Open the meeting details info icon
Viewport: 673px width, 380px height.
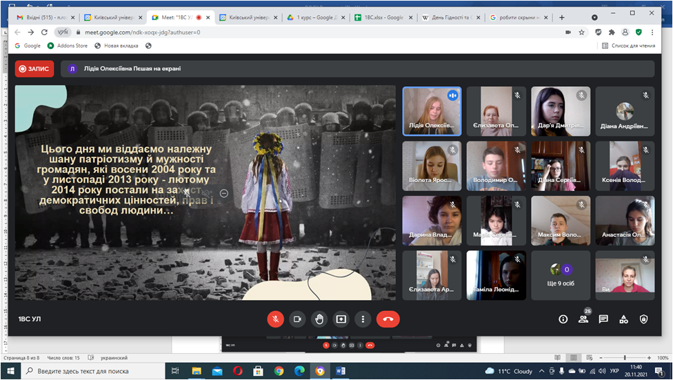pos(563,319)
